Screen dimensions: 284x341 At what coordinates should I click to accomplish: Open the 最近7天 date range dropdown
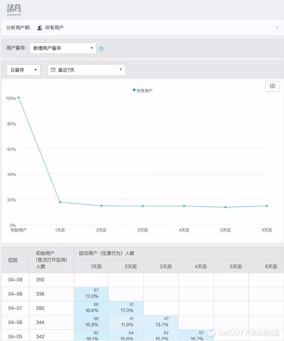pos(86,70)
